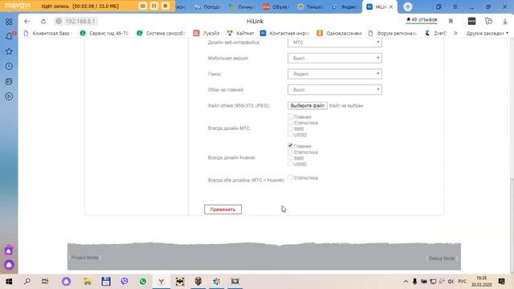Open the Лукойл bookmark
Image resolution: width=514 pixels, height=289 pixels.
click(x=207, y=33)
